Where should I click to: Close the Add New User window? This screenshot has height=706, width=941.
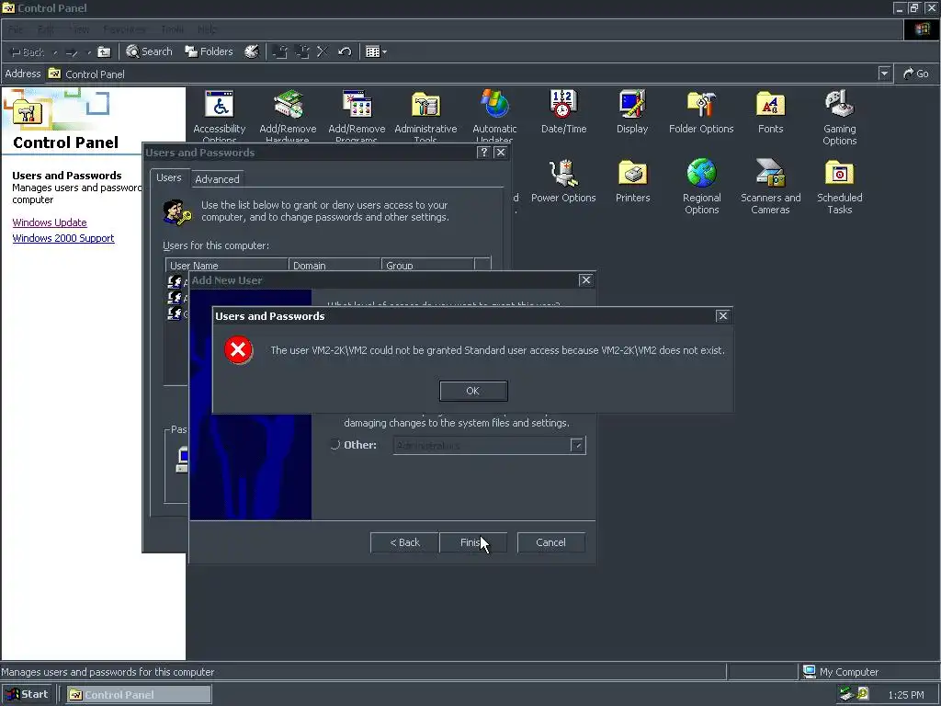point(585,280)
